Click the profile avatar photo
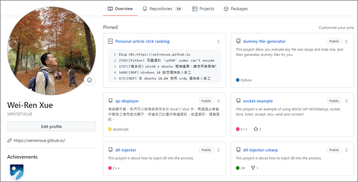 tap(51, 51)
